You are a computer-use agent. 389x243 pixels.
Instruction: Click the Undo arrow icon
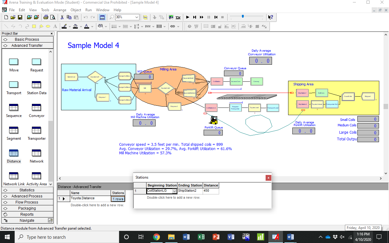(x=86, y=17)
